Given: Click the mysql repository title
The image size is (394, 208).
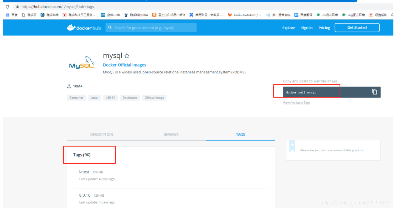Looking at the screenshot, I should [x=113, y=56].
